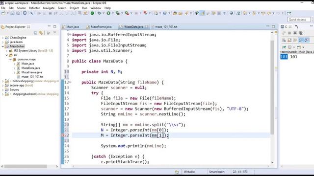Click the green Run button icon

pyautogui.click(x=108, y=13)
